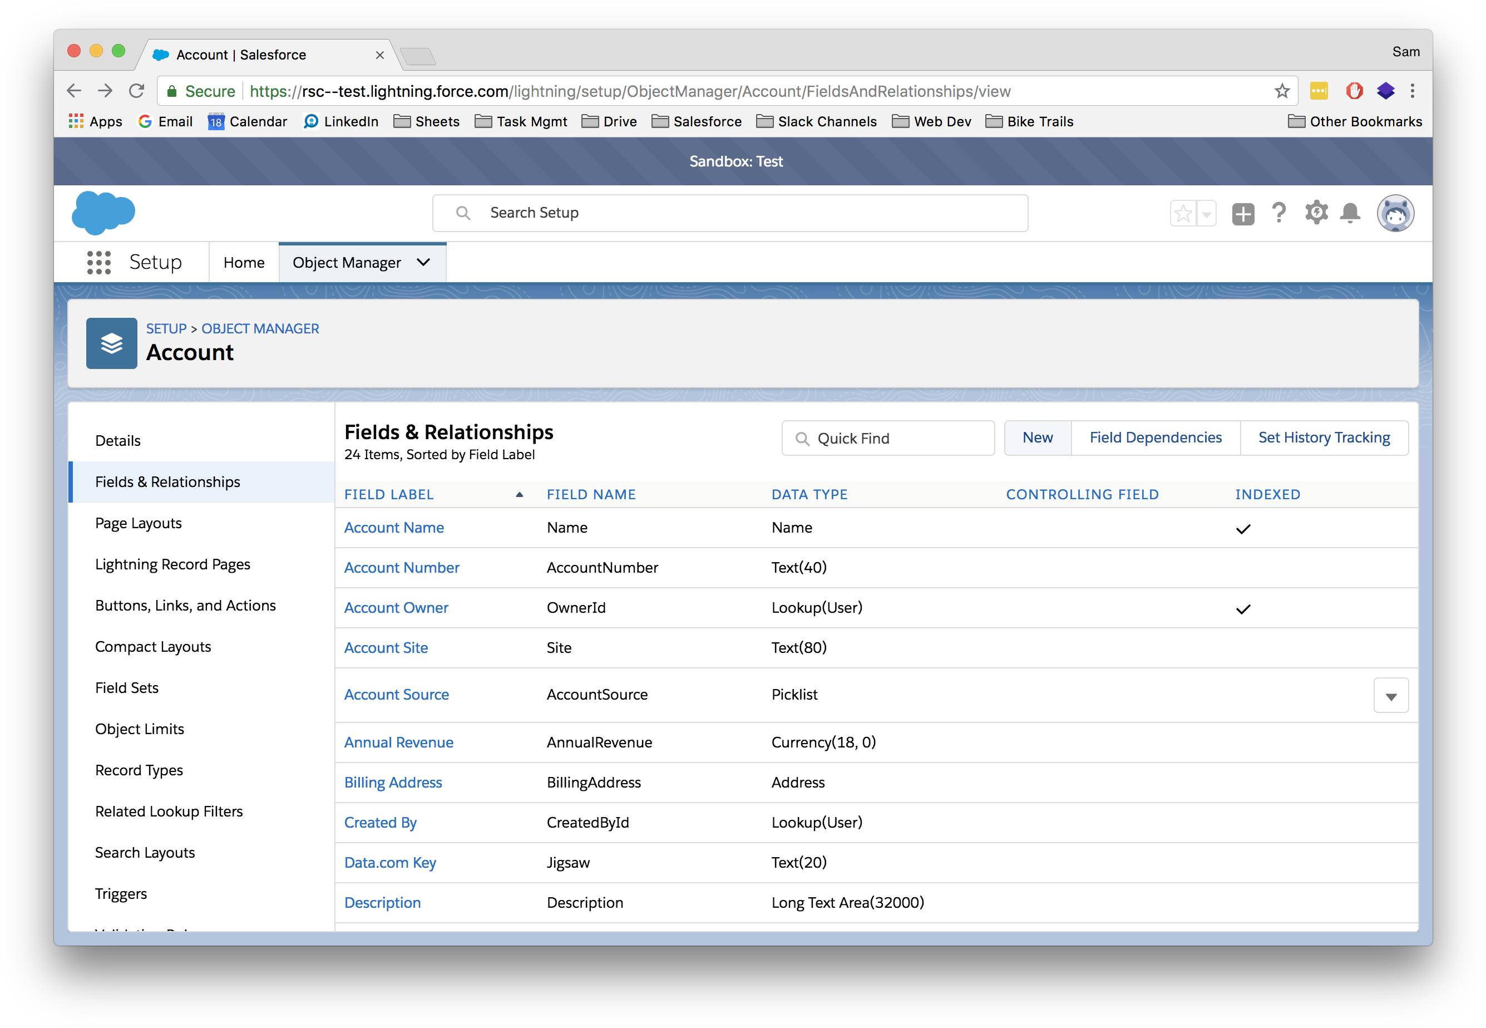Open the Calendar bookmark
1486x1028 pixels.
tap(247, 121)
